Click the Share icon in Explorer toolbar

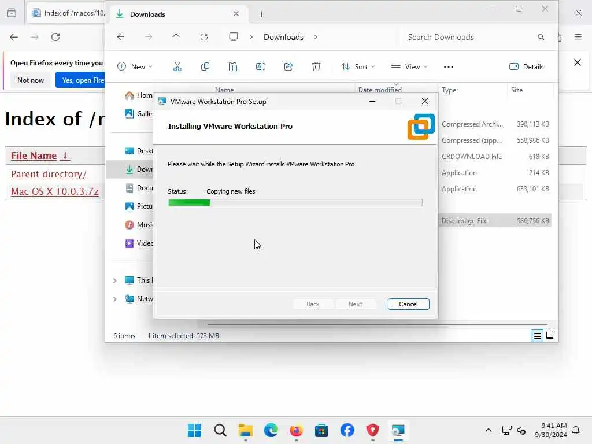click(288, 67)
